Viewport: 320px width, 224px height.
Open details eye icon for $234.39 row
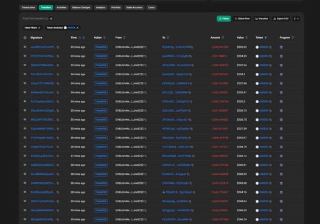(25, 56)
